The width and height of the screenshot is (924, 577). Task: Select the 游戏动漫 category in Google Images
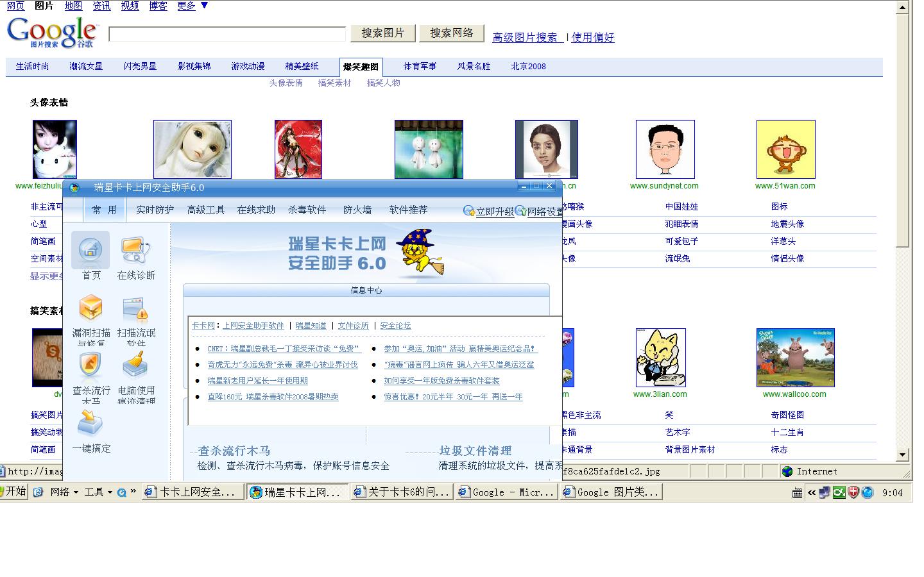[x=248, y=66]
